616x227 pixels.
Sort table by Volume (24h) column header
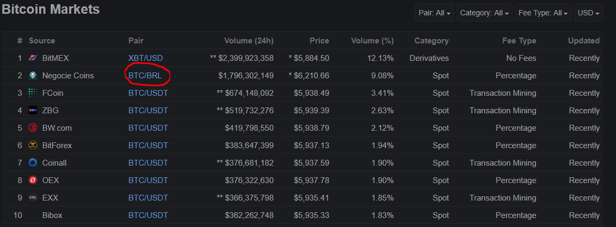[249, 41]
